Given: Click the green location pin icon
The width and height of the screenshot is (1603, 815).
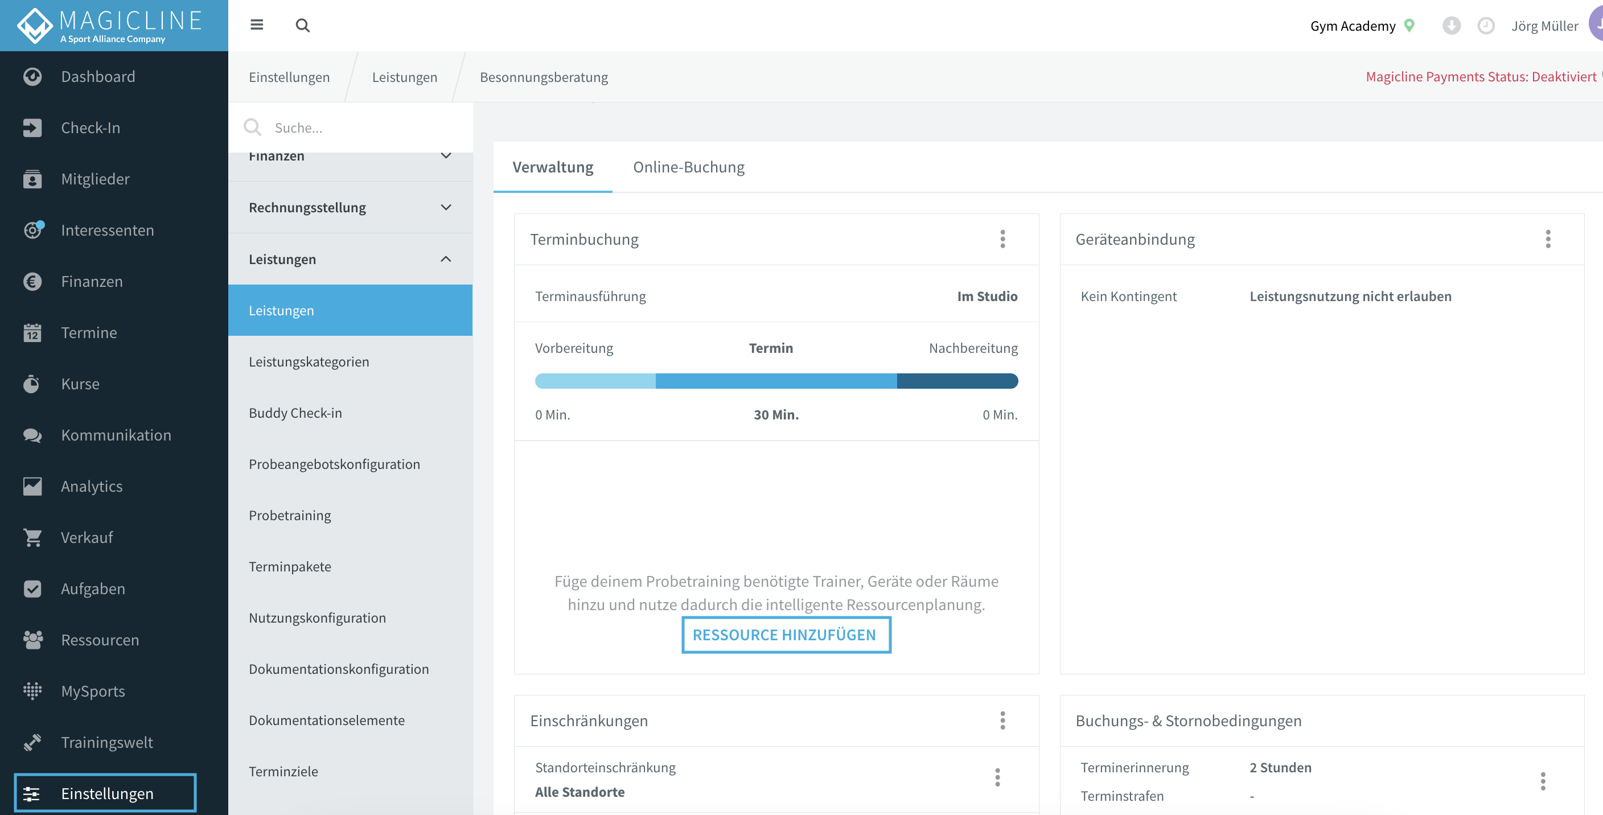Looking at the screenshot, I should 1409,26.
